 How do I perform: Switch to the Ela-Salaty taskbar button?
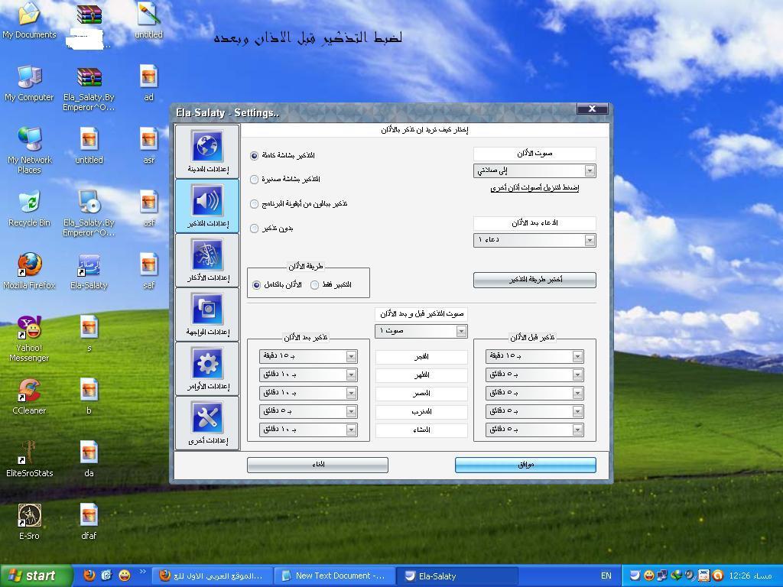pos(457,576)
